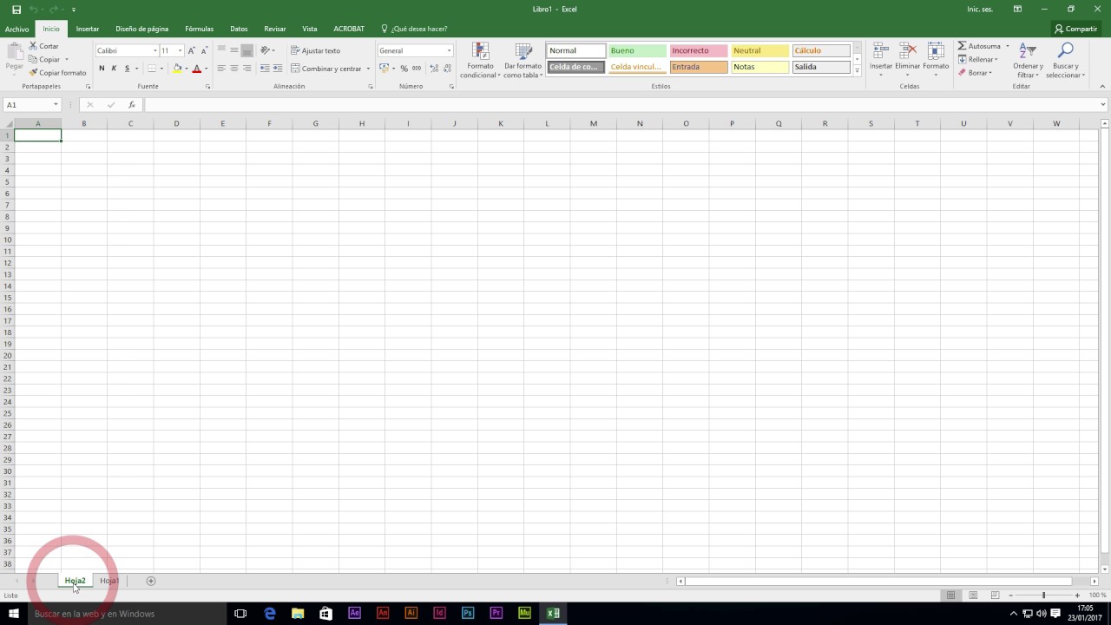Switch to the Fórmulas tab
This screenshot has width=1111, height=625.
[x=199, y=29]
